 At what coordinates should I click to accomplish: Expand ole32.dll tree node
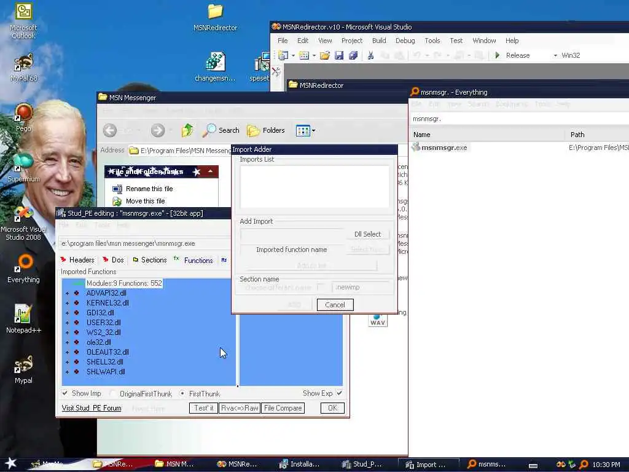tap(68, 342)
